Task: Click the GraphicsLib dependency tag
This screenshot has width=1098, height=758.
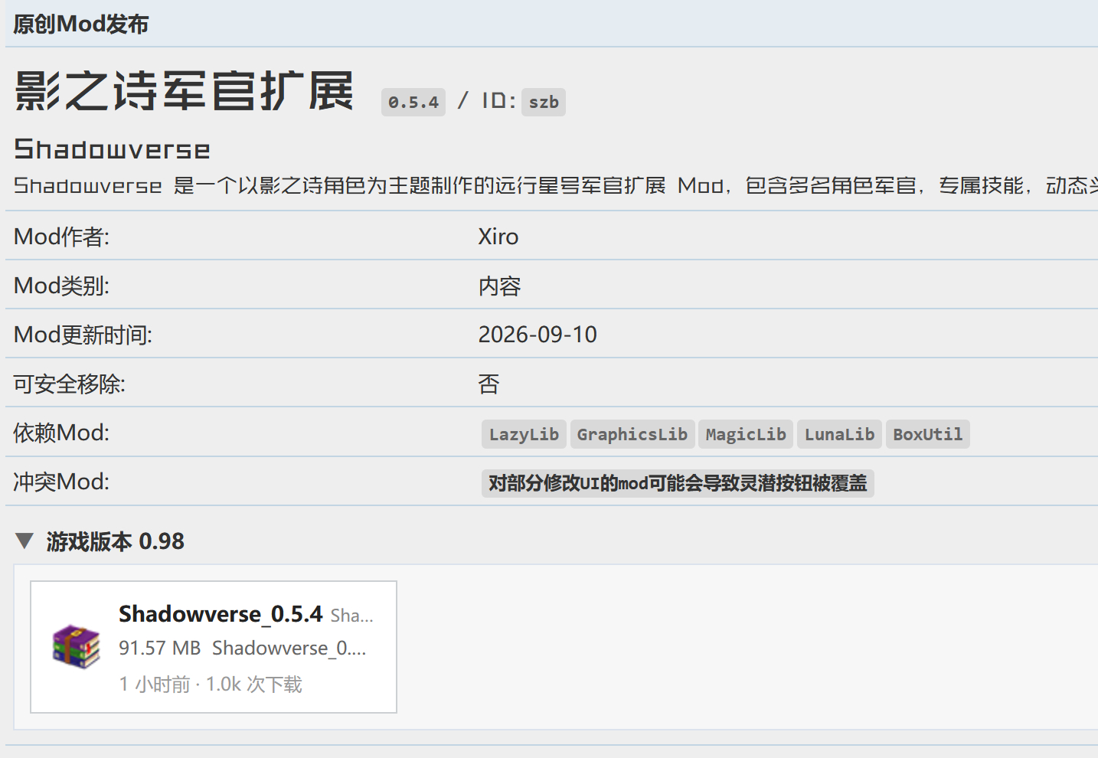Action: coord(632,434)
